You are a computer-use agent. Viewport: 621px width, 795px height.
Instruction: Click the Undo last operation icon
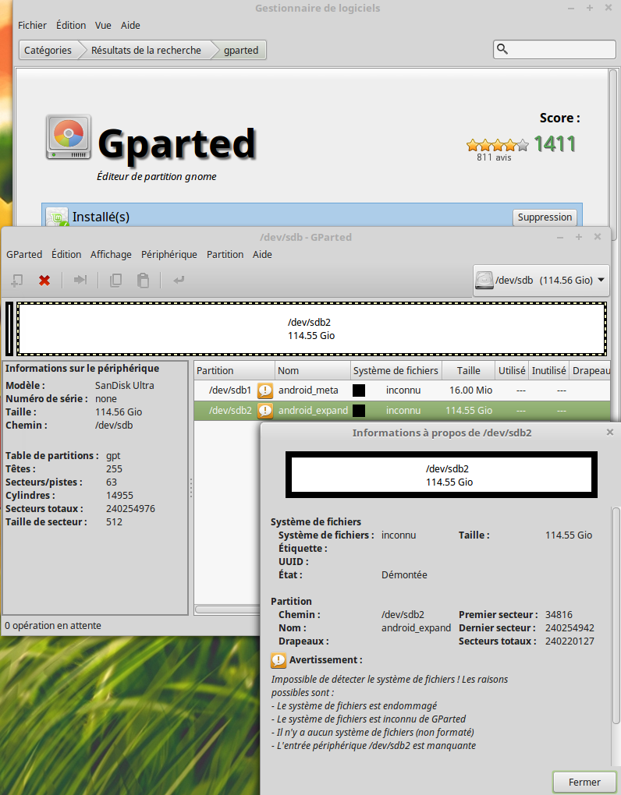pos(179,280)
